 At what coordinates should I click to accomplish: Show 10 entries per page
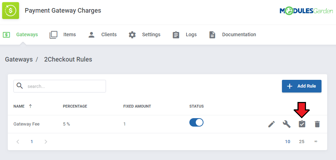[x=288, y=142]
